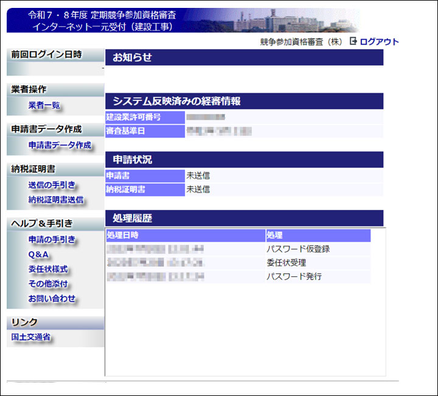Open the その他添付 link
Screen dimensions: 438x396
(48, 284)
